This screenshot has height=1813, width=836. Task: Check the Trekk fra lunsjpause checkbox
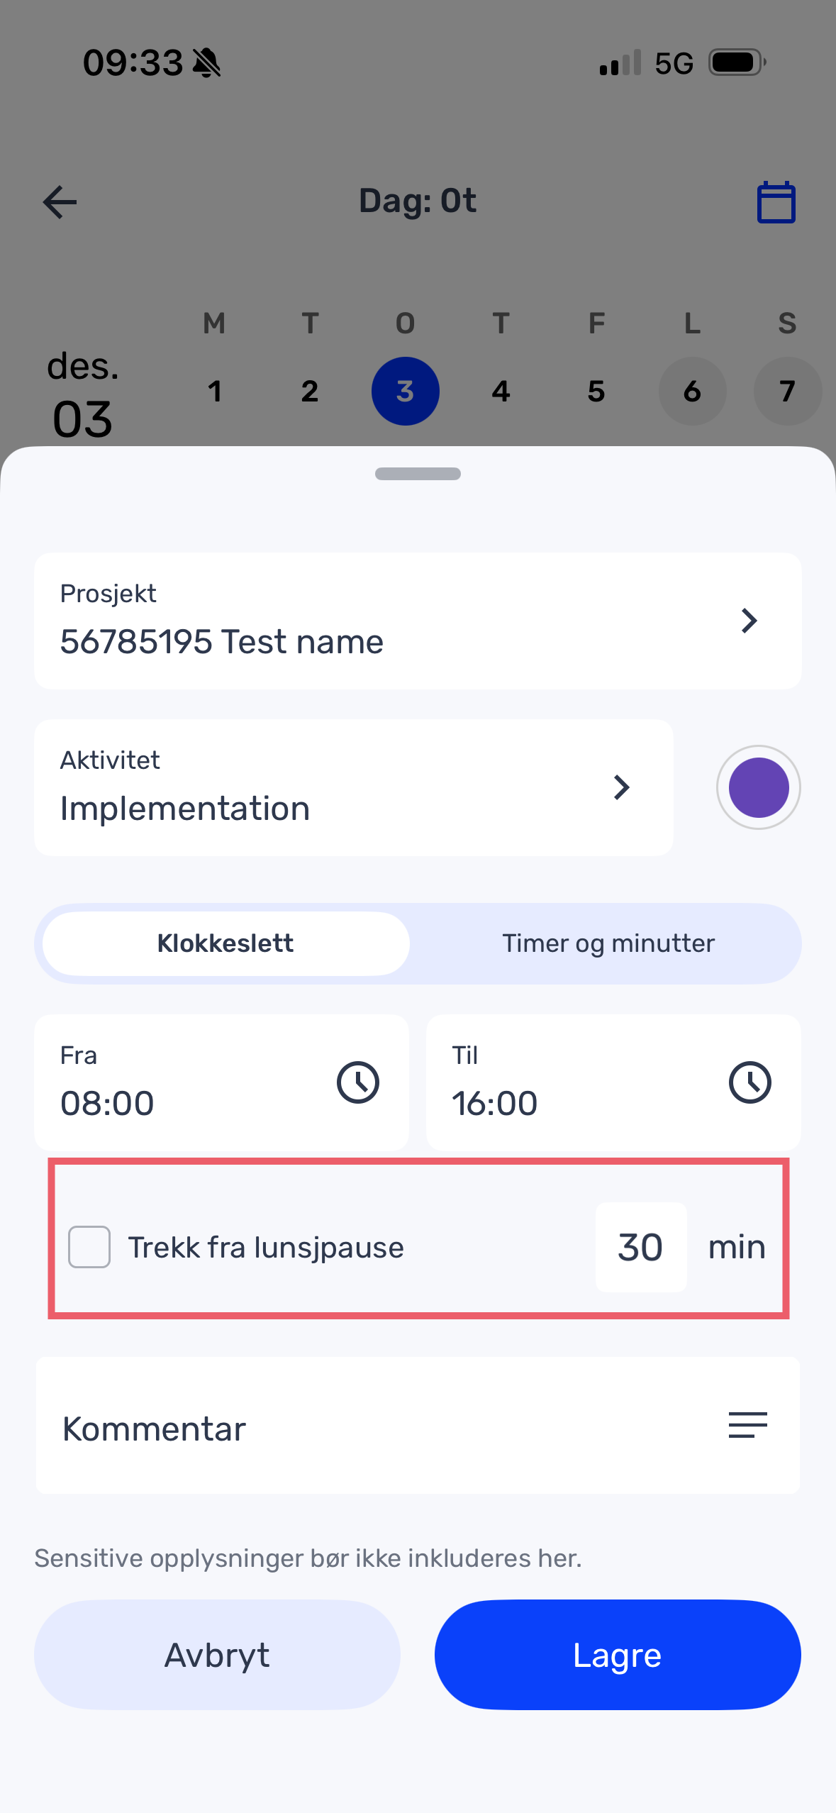pyautogui.click(x=89, y=1247)
